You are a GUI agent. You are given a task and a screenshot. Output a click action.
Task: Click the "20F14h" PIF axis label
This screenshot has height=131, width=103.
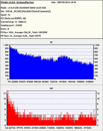[12, 128]
